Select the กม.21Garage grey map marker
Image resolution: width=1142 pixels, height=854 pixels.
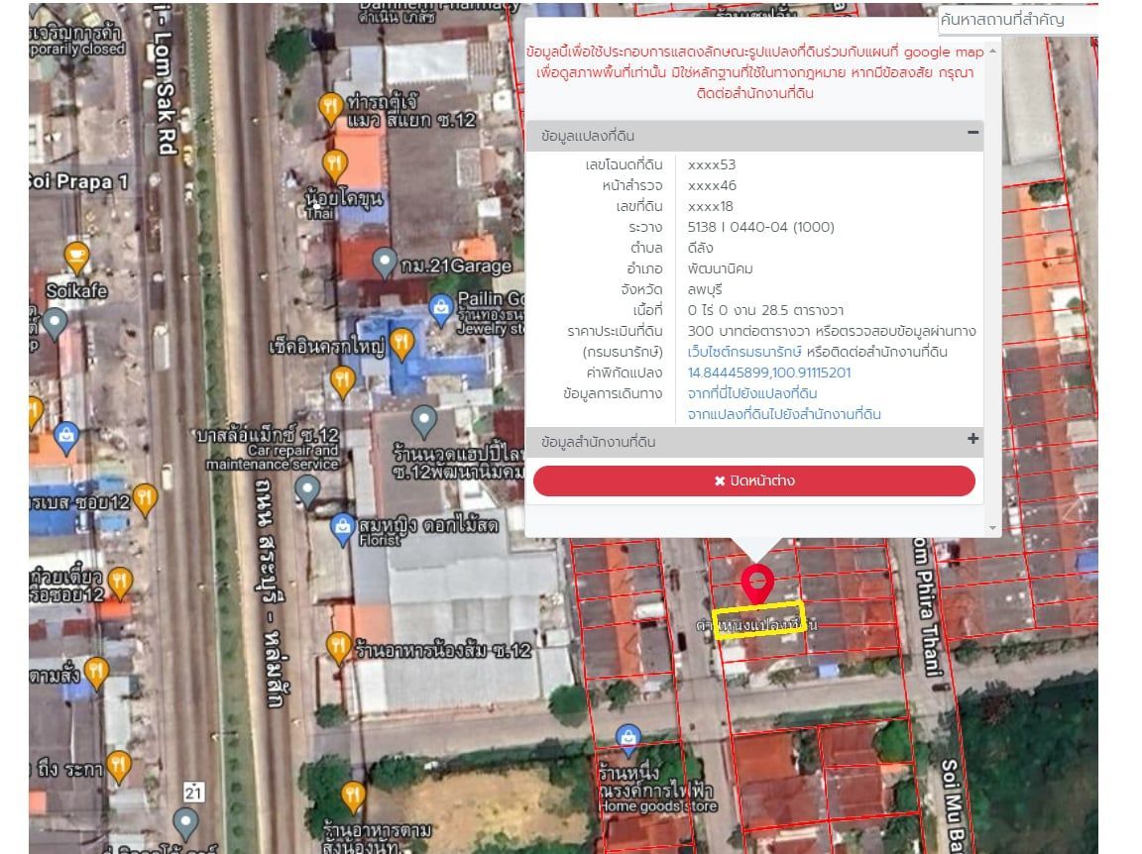click(x=385, y=263)
